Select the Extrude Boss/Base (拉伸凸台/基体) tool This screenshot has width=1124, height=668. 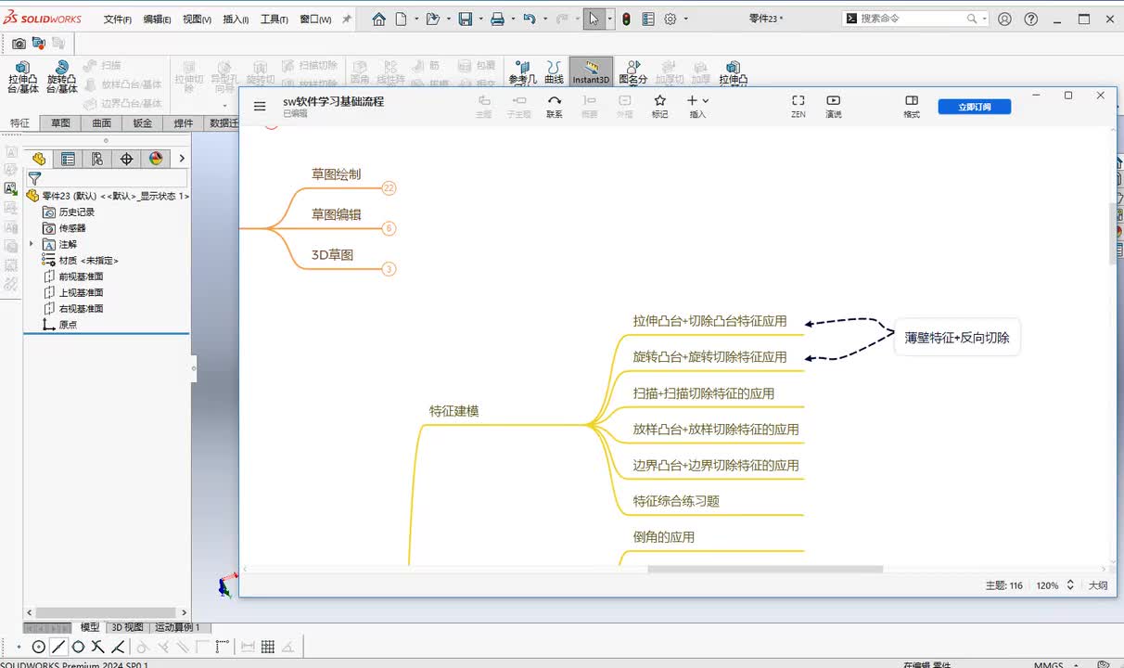click(23, 76)
